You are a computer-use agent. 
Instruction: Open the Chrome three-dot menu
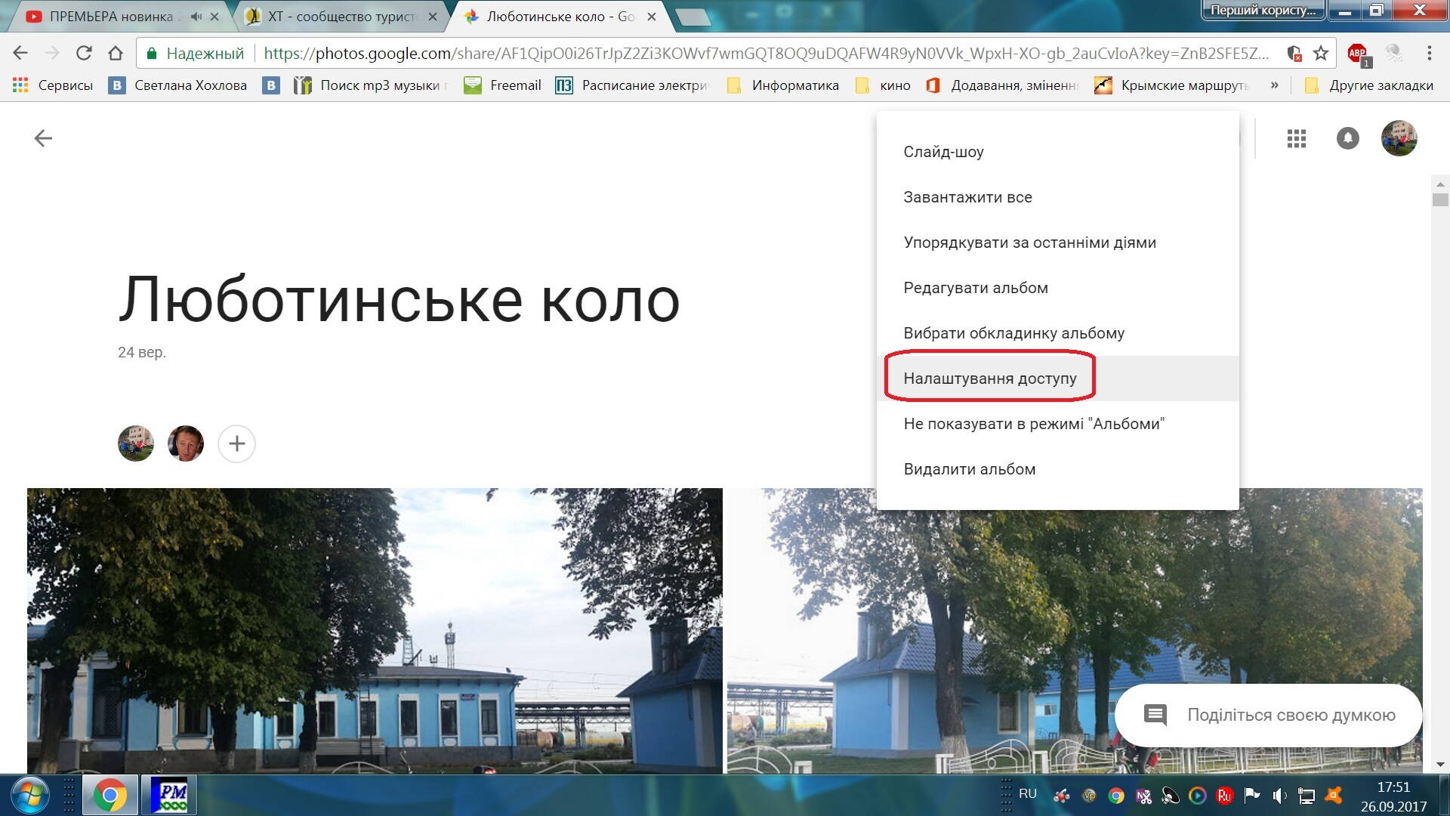(1429, 53)
